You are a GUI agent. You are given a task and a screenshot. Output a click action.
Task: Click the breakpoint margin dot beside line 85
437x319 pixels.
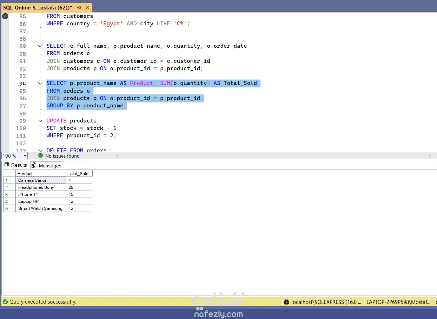[5, 16]
